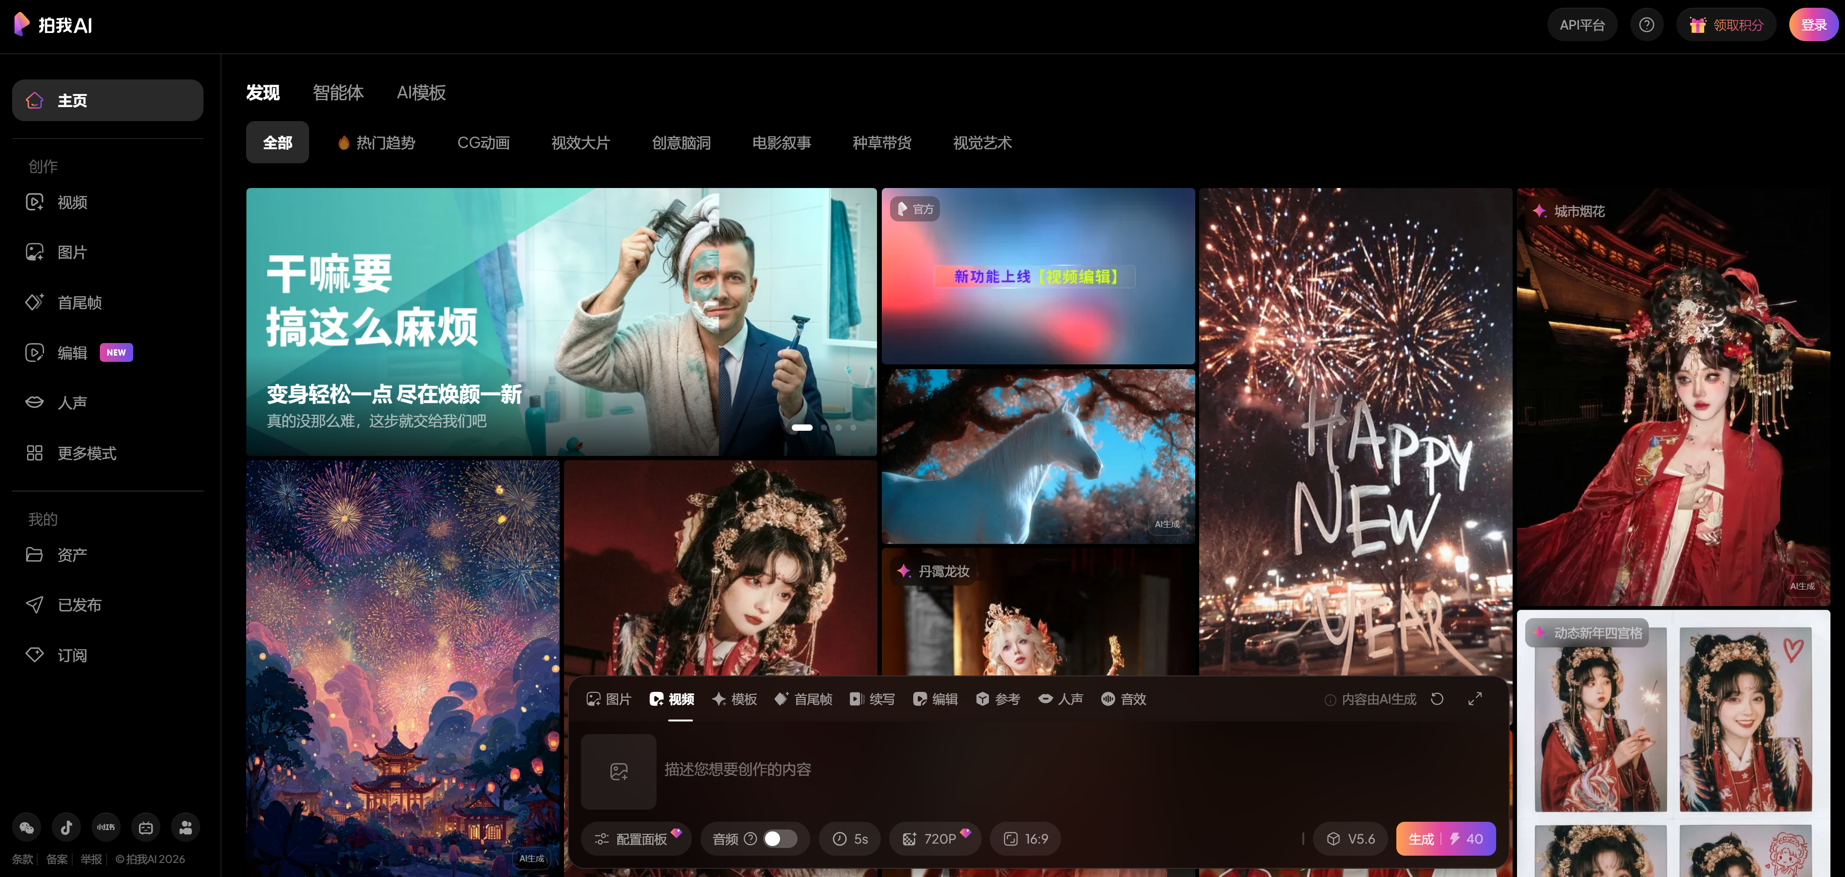Expand the prompt panel to fullscreen

1475,699
